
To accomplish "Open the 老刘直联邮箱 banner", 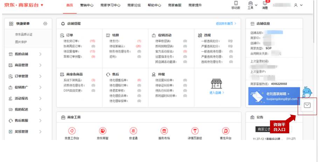I will point(274,96).
